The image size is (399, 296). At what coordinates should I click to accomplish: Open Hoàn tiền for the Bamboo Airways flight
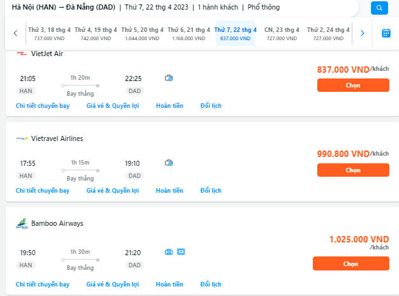(x=169, y=284)
